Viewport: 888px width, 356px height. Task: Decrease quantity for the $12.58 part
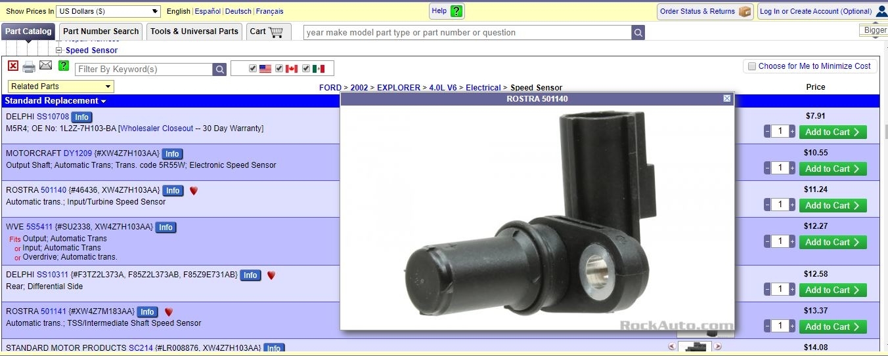pyautogui.click(x=767, y=289)
